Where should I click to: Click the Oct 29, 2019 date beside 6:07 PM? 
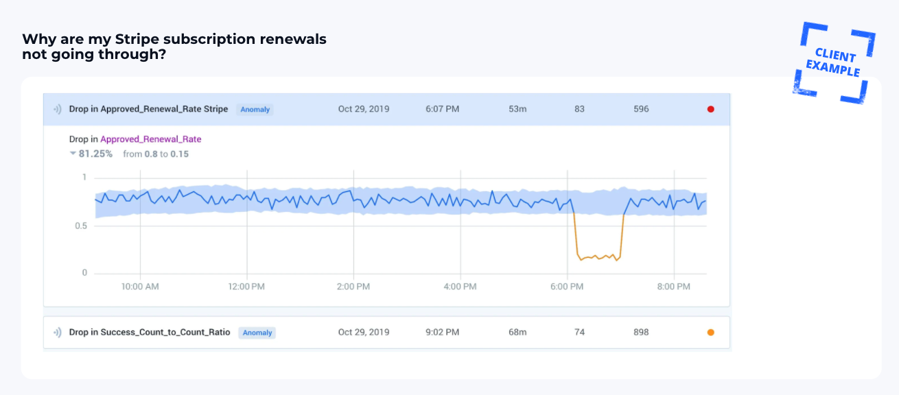364,109
